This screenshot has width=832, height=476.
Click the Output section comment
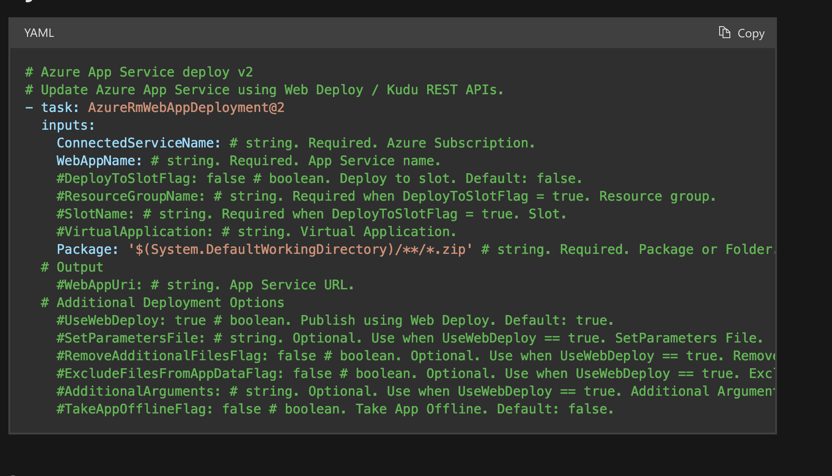[72, 266]
